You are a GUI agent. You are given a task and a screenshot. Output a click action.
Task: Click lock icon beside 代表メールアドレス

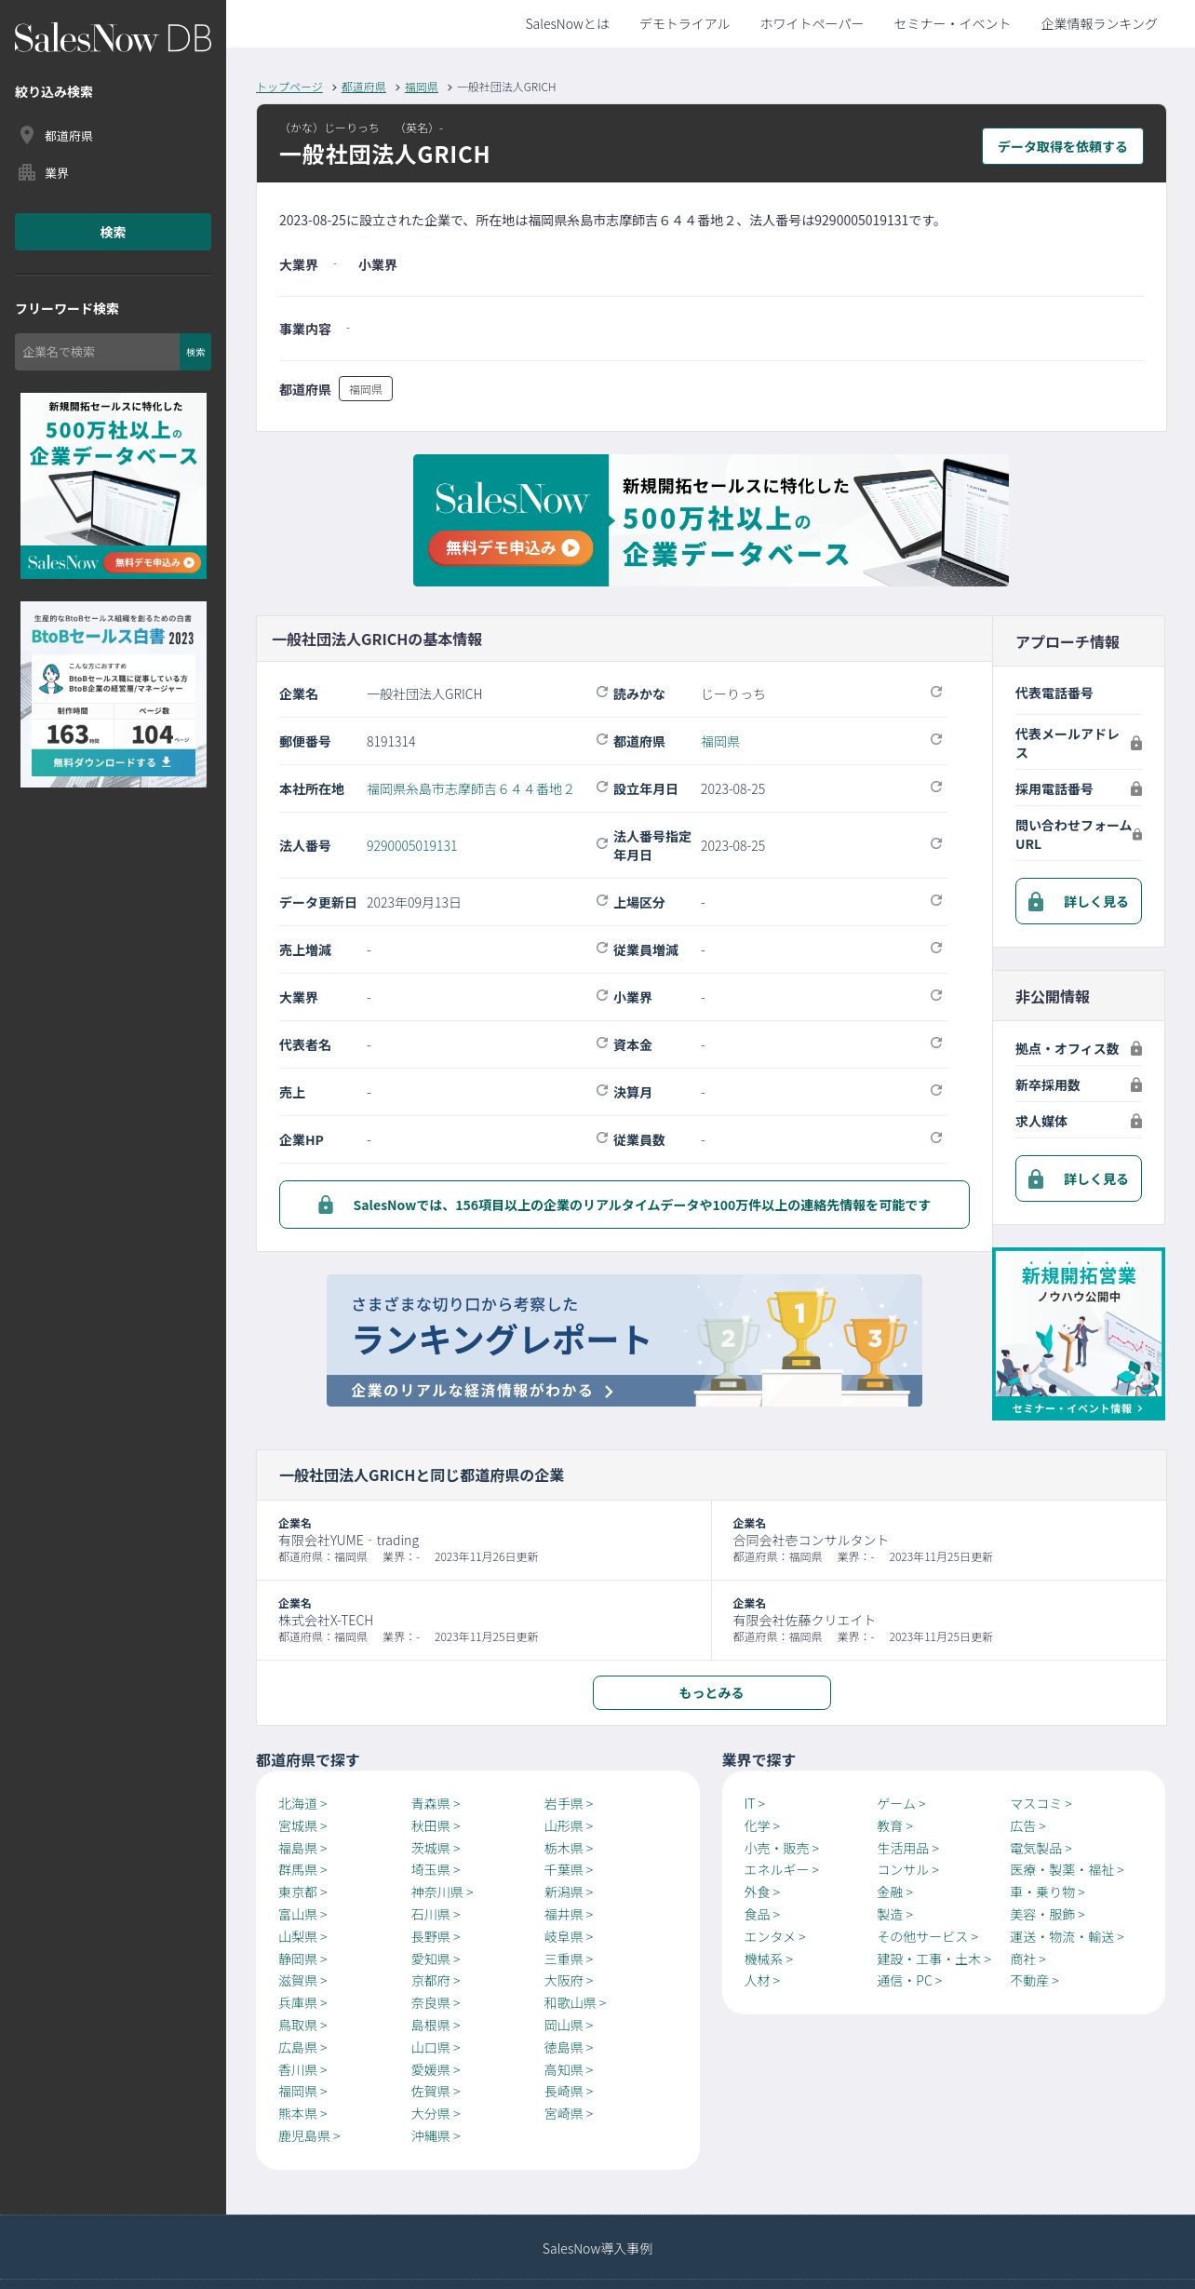[x=1136, y=743]
